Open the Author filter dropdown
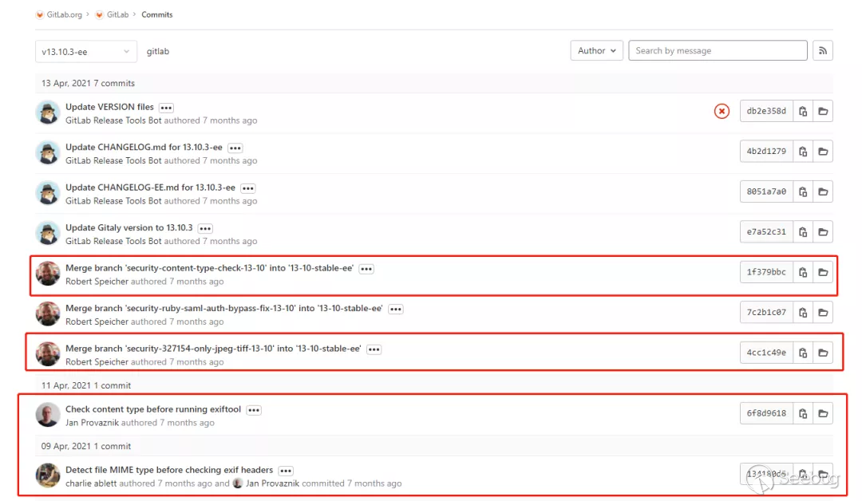Screen dimensions: 862x501 (x=596, y=50)
